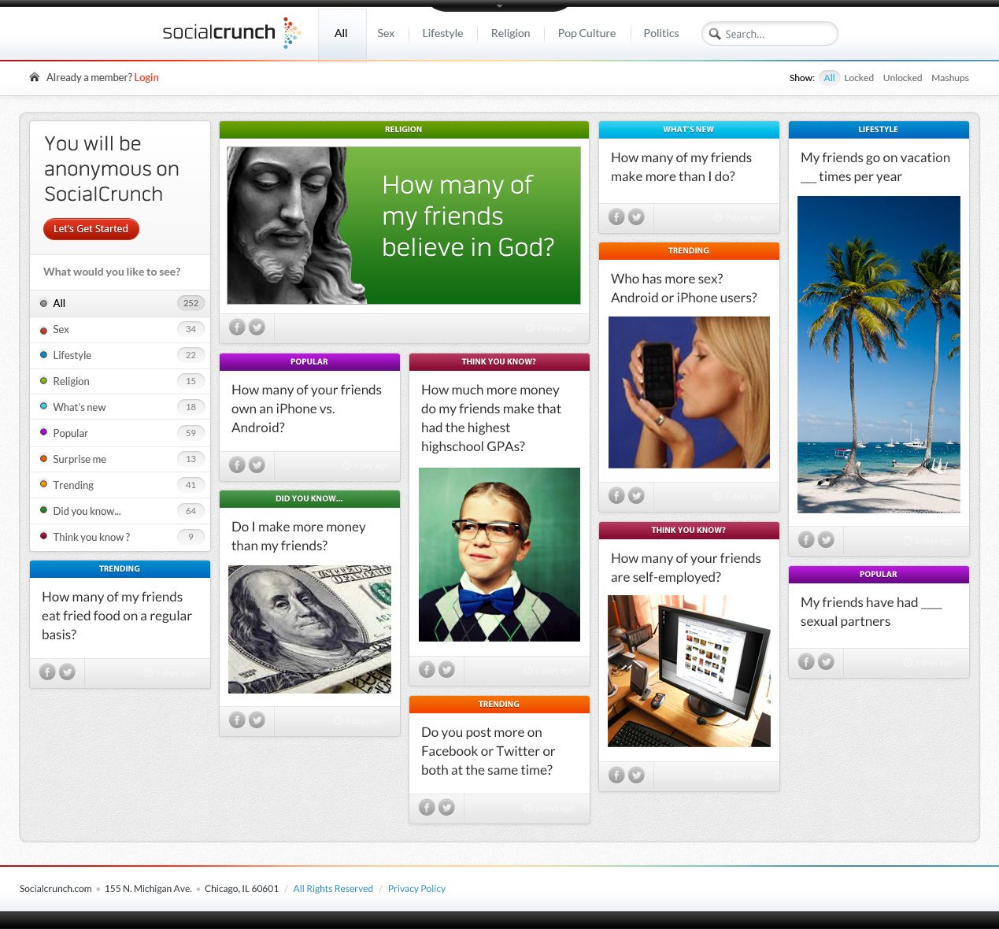Open the Sex tab in top navigation
The width and height of the screenshot is (999, 929).
pos(386,33)
